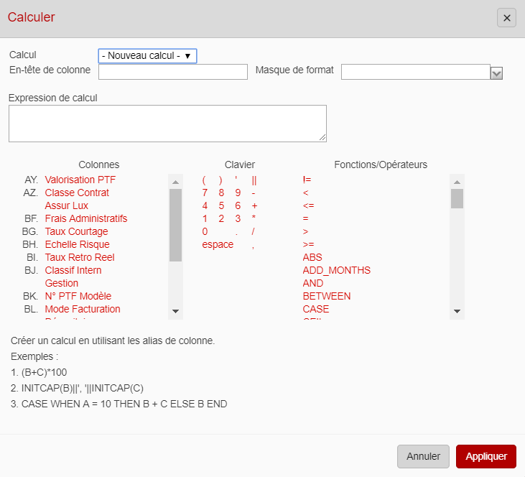Screen dimensions: 525x477
Task: Insert the plus sign from Clavier
Action: (x=254, y=205)
